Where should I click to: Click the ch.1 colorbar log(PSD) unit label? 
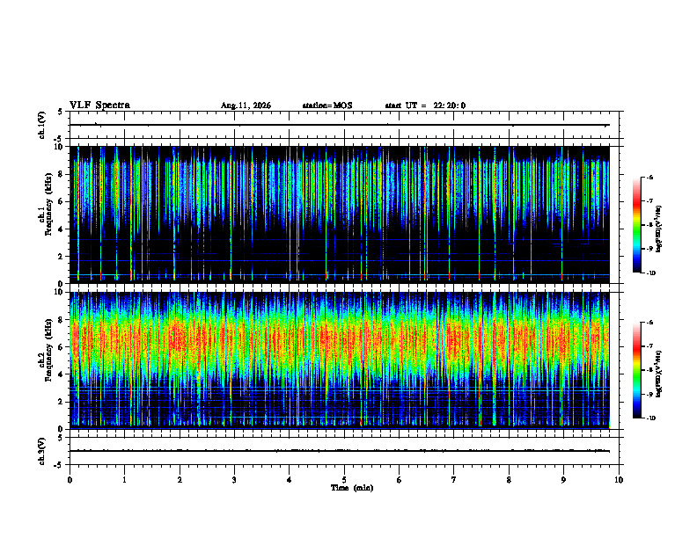click(659, 229)
